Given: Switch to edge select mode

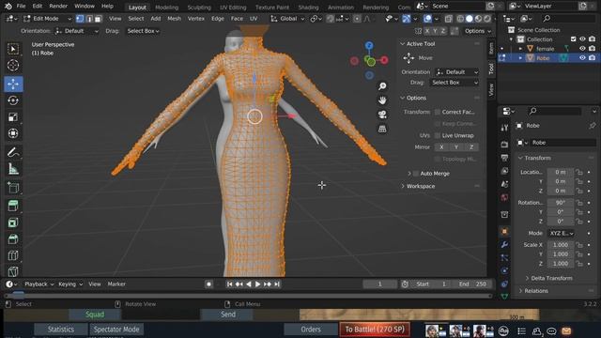Looking at the screenshot, I should pos(89,19).
